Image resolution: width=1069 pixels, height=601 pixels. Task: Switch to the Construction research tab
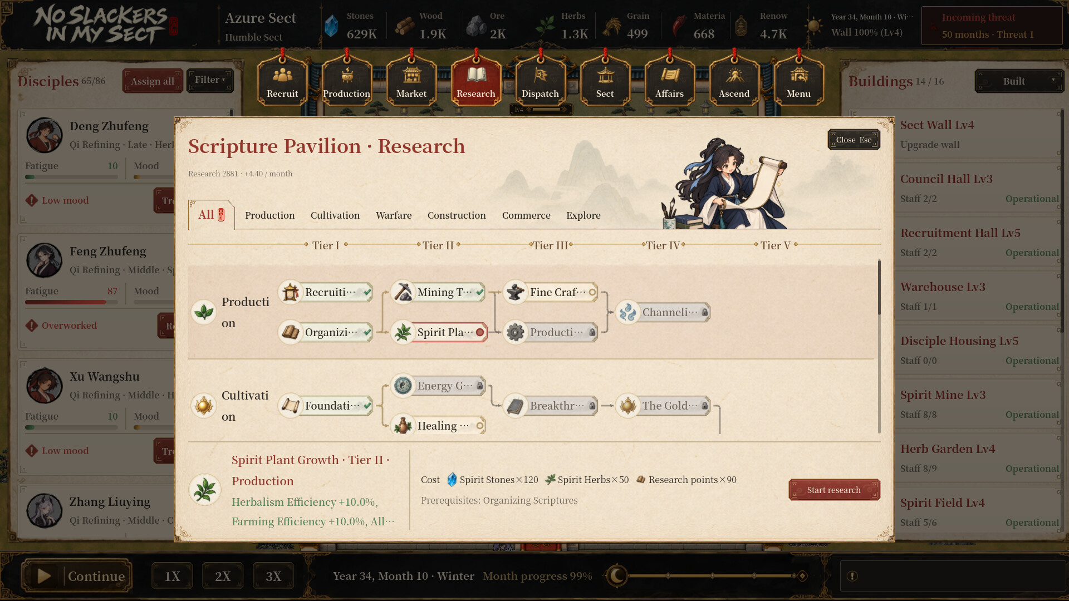click(x=457, y=215)
